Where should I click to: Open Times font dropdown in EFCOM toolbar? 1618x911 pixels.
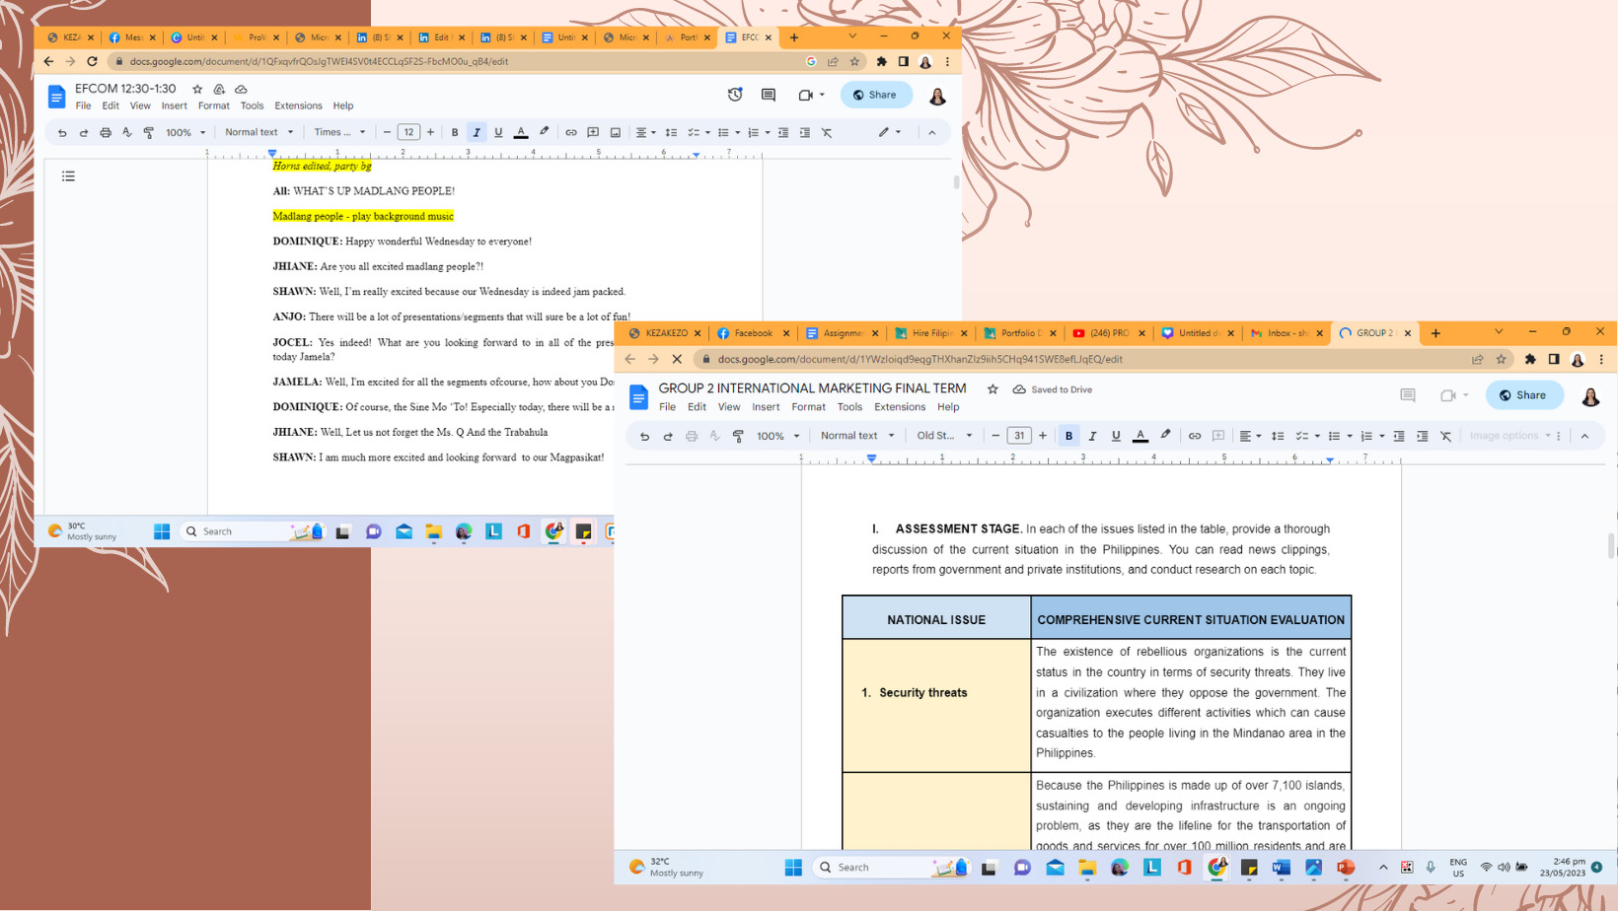tap(339, 132)
